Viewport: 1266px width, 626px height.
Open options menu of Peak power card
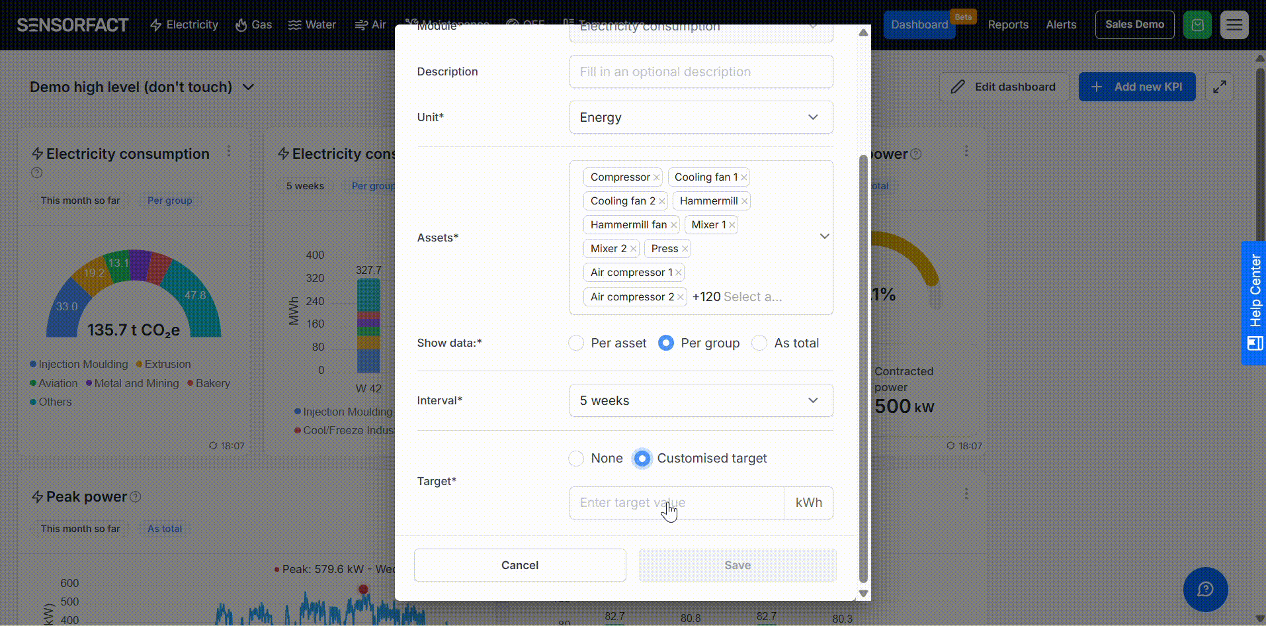pyautogui.click(x=966, y=494)
